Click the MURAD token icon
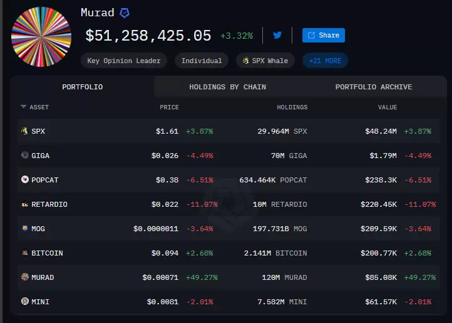This screenshot has width=452, height=323. coord(25,277)
